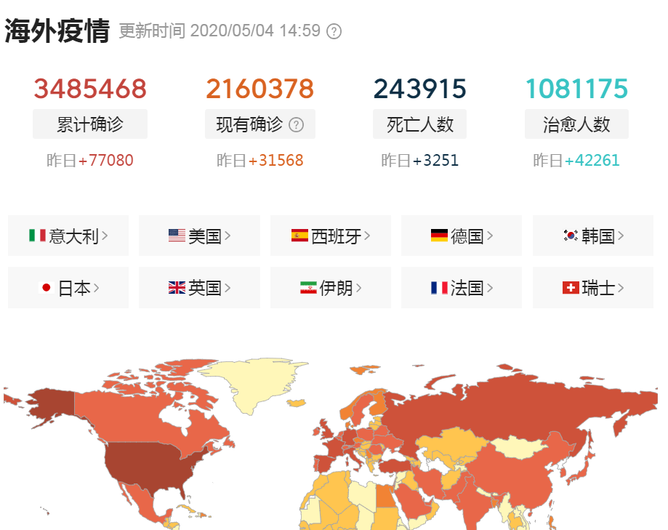668x530 pixels.
Task: Click yesterday's increase +77080
Action: tap(105, 161)
